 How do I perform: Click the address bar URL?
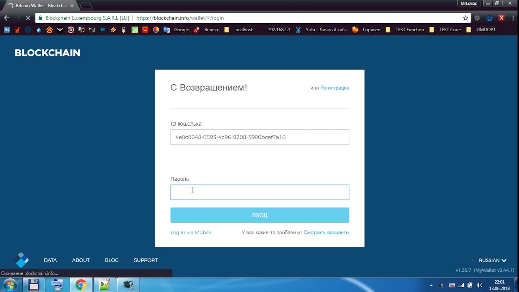click(x=180, y=18)
